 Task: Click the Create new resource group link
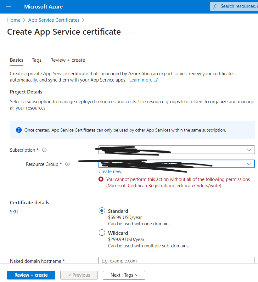click(x=110, y=171)
